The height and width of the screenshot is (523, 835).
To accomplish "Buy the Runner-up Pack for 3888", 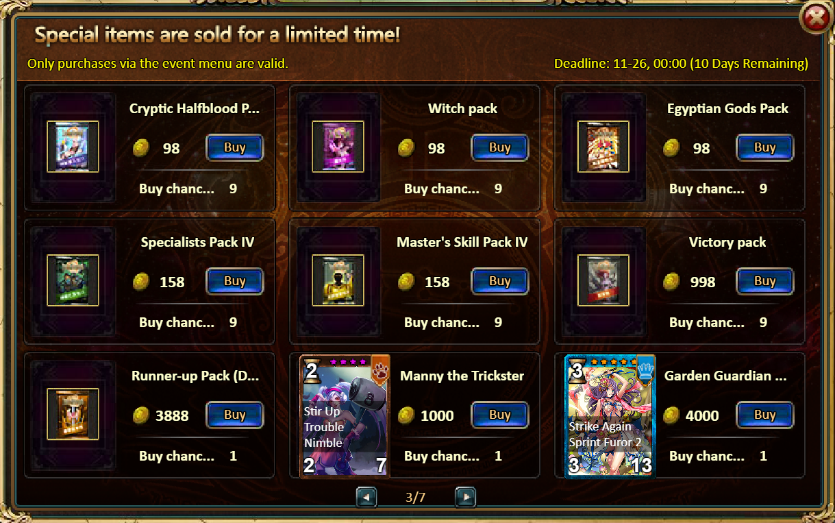I will [234, 415].
